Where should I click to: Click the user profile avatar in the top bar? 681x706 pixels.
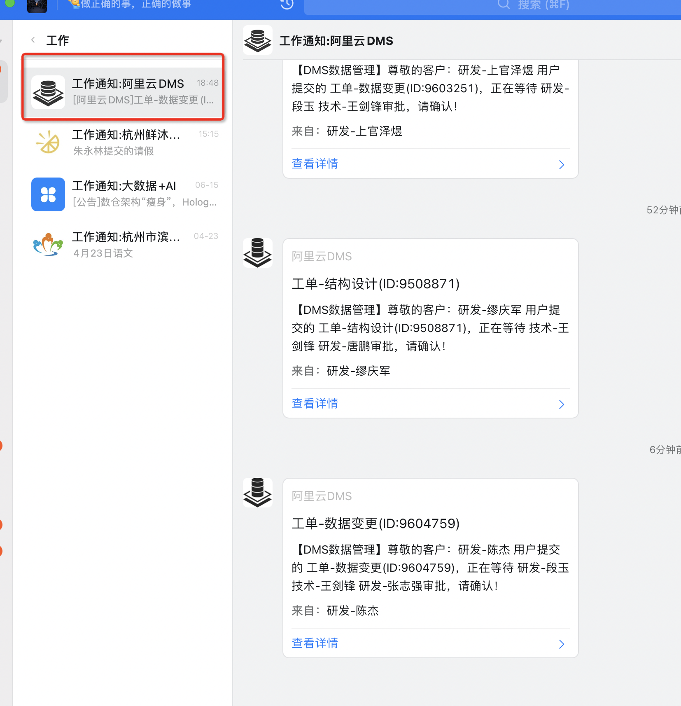coord(37,6)
